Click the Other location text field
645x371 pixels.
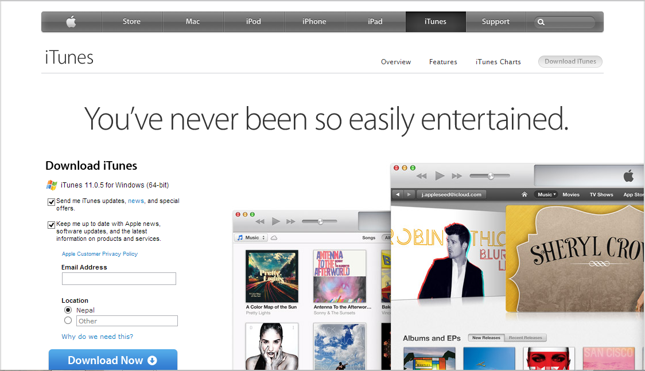[127, 321]
